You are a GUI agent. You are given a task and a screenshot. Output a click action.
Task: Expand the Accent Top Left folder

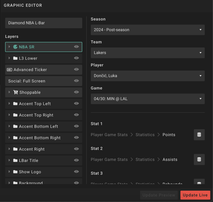pos(9,103)
